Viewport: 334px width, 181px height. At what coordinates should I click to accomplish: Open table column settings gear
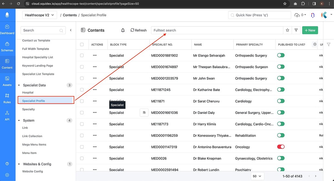tap(315, 44)
